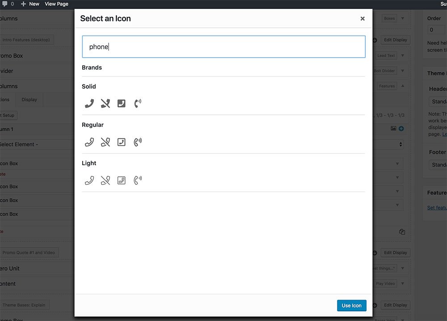447x321 pixels.
Task: Open the Footer dropdown in Theme panel
Action: 438,165
